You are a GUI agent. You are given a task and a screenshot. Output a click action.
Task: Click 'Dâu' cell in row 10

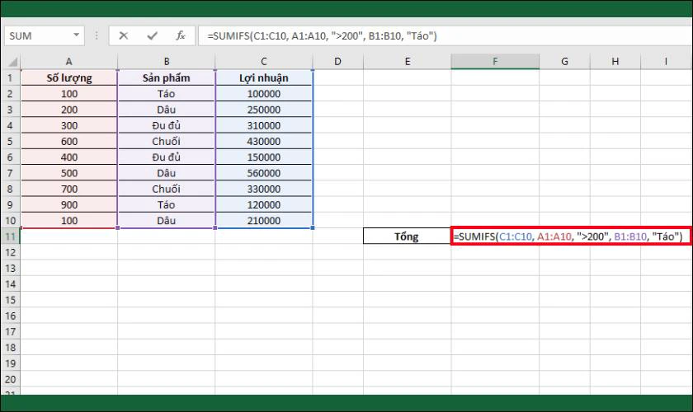click(166, 221)
